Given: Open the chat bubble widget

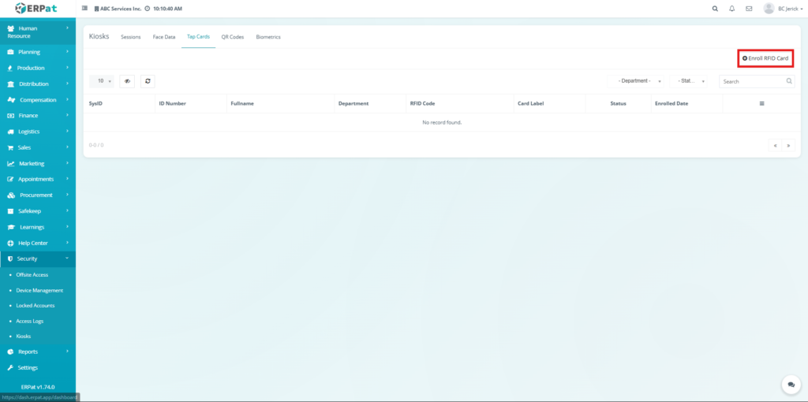Looking at the screenshot, I should 791,384.
